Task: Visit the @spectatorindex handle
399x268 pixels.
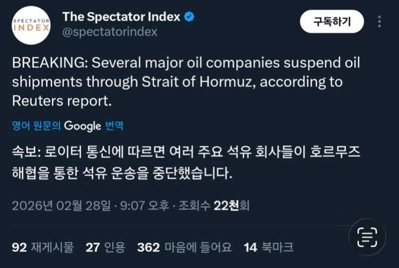Action: (x=110, y=32)
